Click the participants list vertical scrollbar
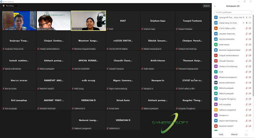The image size is (254, 138). [x=253, y=64]
